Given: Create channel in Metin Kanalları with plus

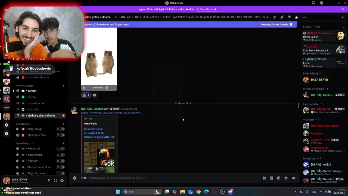Looking at the screenshot, I should click(63, 86).
